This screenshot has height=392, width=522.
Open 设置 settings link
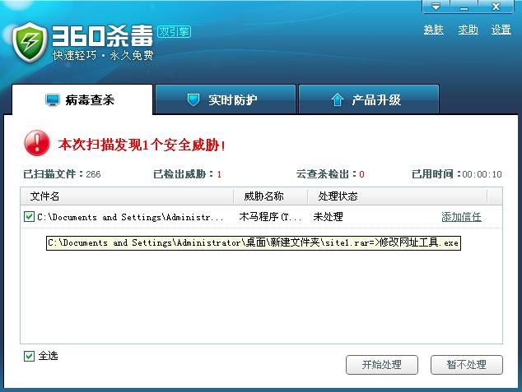point(501,30)
